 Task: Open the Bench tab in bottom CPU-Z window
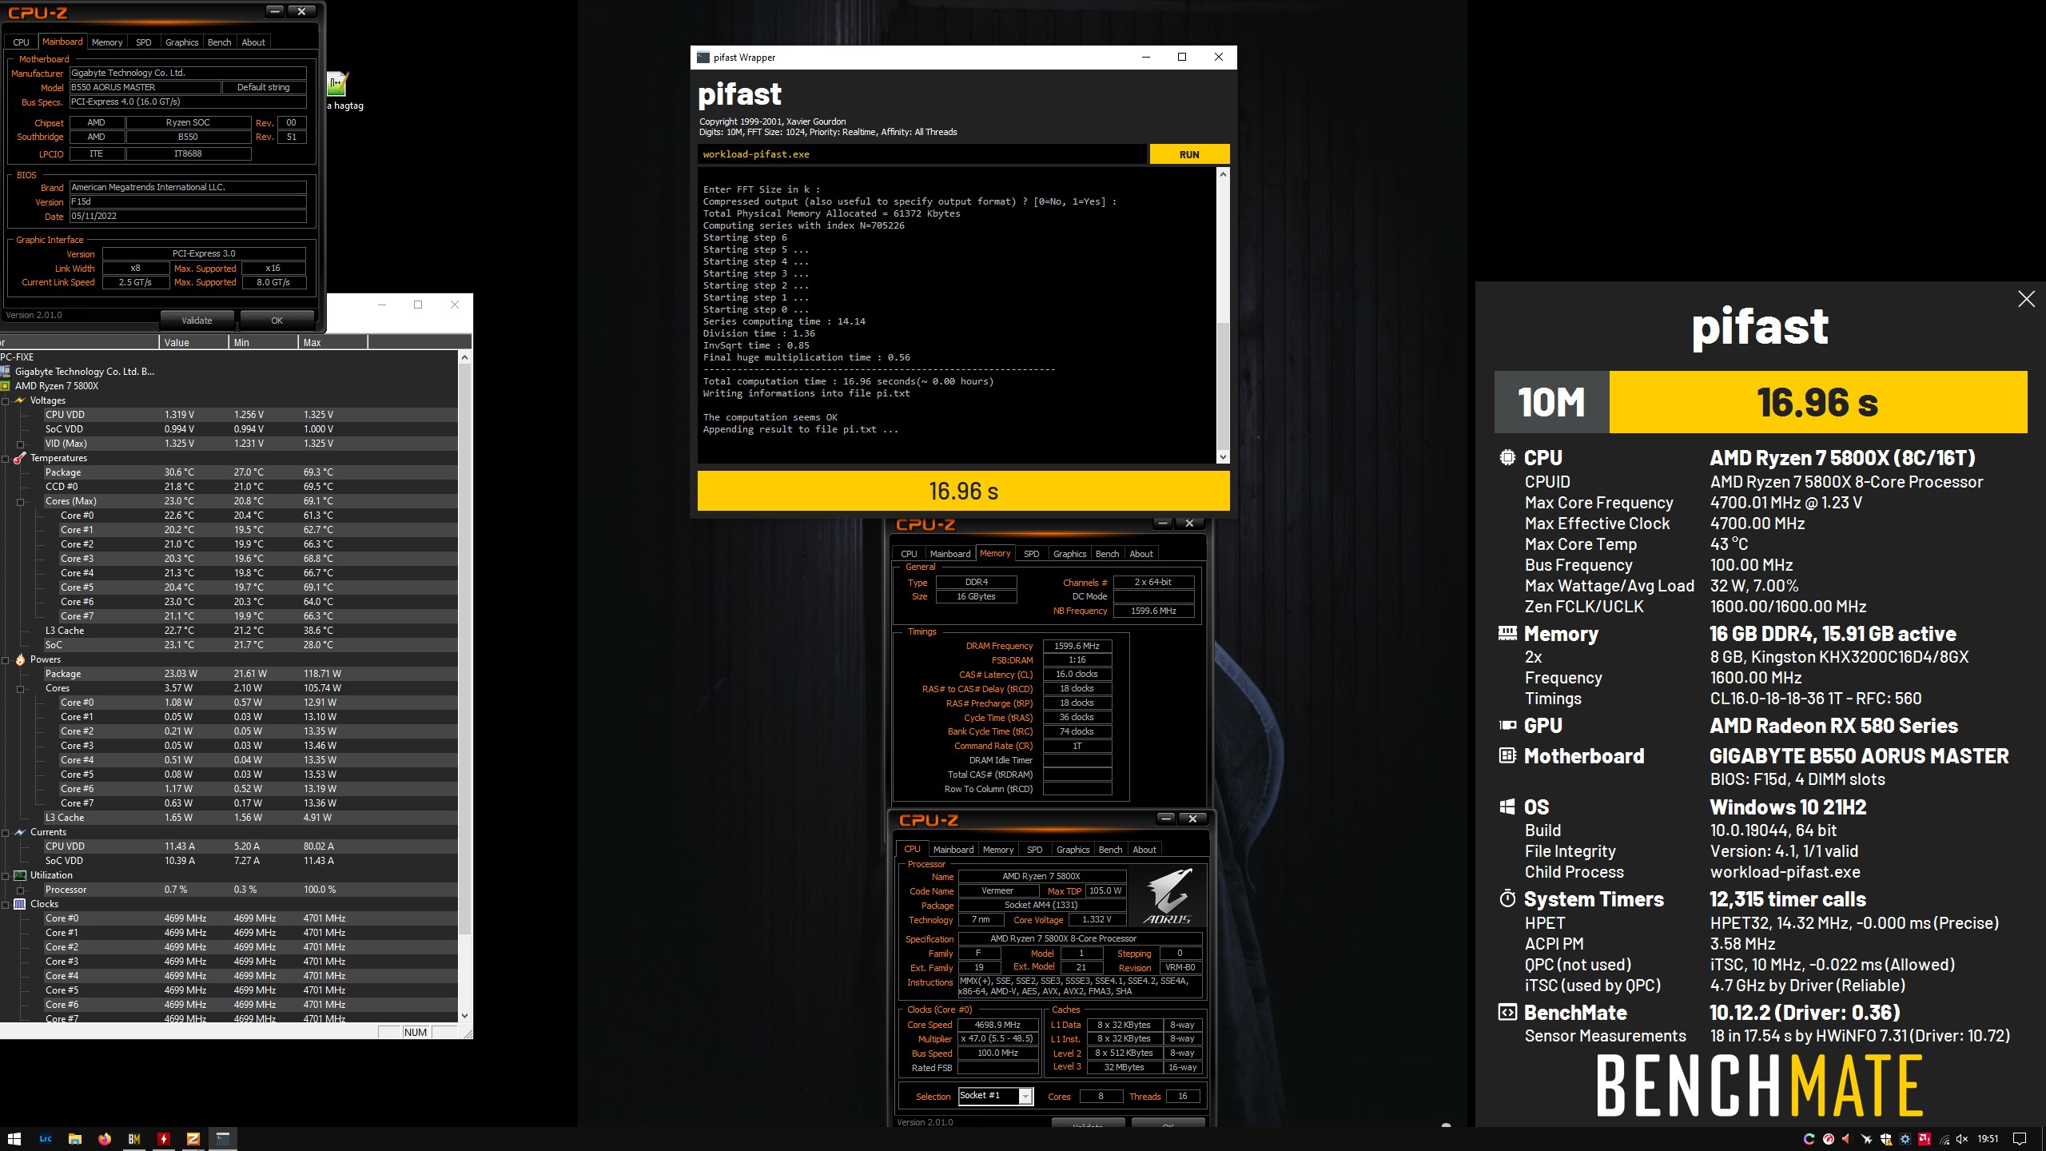[1110, 850]
